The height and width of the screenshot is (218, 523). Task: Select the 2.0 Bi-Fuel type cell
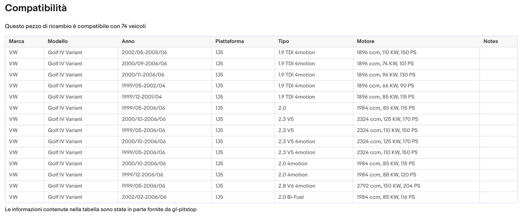click(291, 197)
